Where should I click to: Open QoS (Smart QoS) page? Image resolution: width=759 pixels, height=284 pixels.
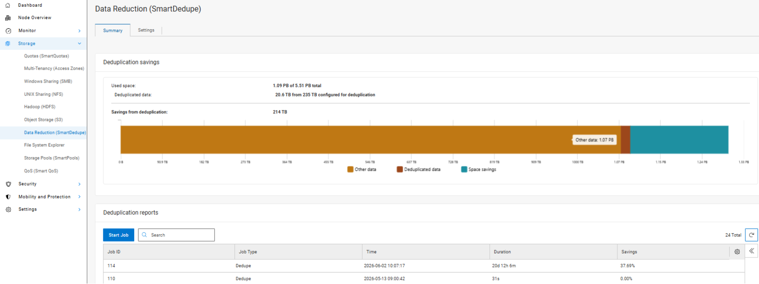tap(41, 171)
